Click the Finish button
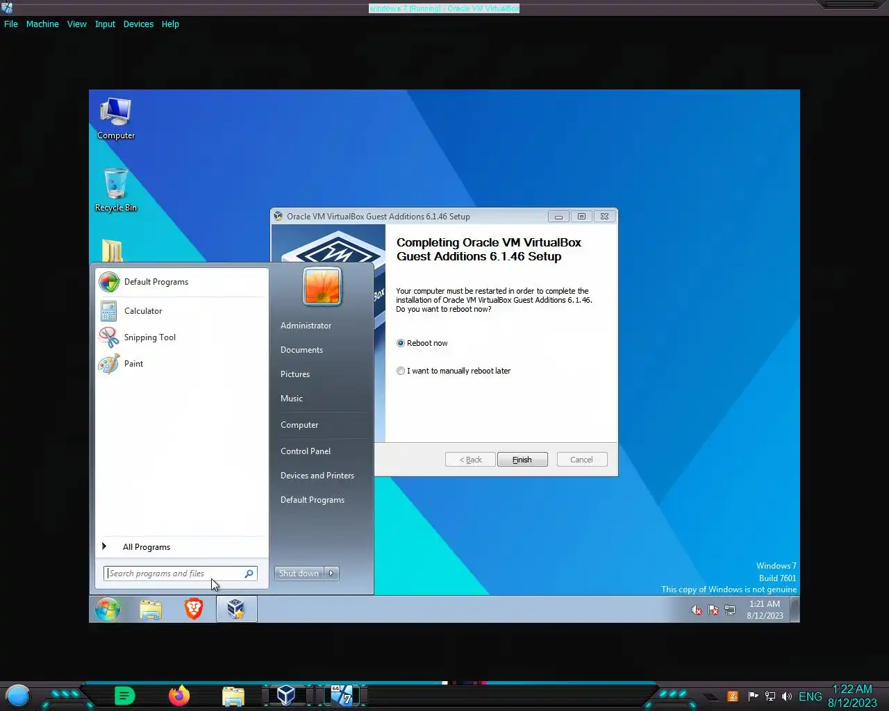889x711 pixels. (522, 460)
